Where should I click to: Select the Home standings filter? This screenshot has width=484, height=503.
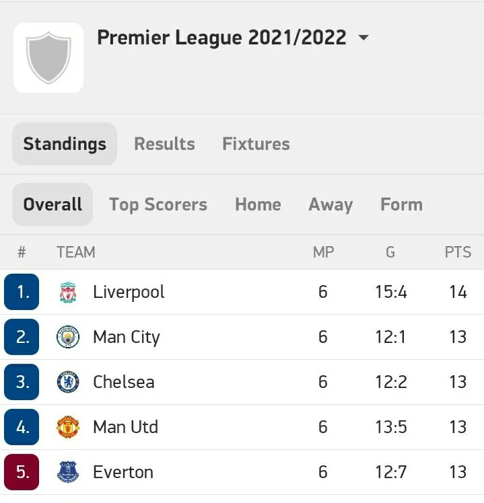tap(258, 204)
